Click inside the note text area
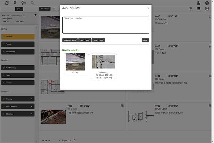Viewport: 214px width, 143px height. pyautogui.click(x=105, y=24)
